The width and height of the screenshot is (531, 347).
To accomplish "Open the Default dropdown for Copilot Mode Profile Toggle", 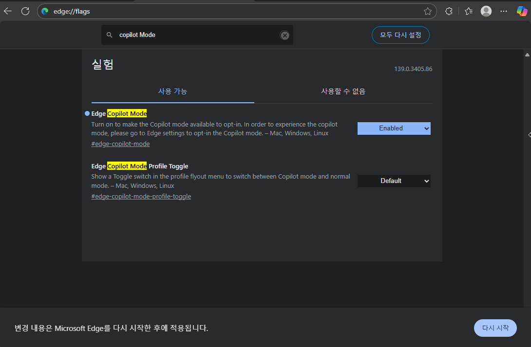I will pos(394,181).
